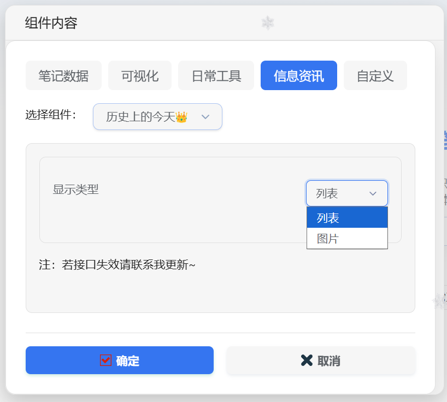Choose 图片 from the display type list
Viewport: 447px width, 402px height.
tap(347, 239)
